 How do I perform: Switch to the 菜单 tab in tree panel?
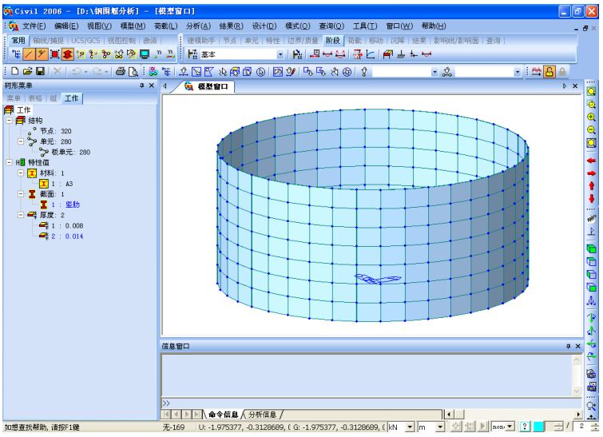click(x=14, y=98)
